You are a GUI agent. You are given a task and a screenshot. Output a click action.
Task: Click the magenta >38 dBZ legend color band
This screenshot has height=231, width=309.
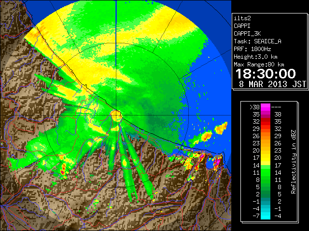[266, 107]
